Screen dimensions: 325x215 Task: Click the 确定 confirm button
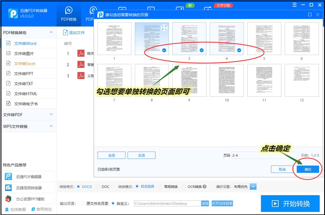[x=308, y=169]
